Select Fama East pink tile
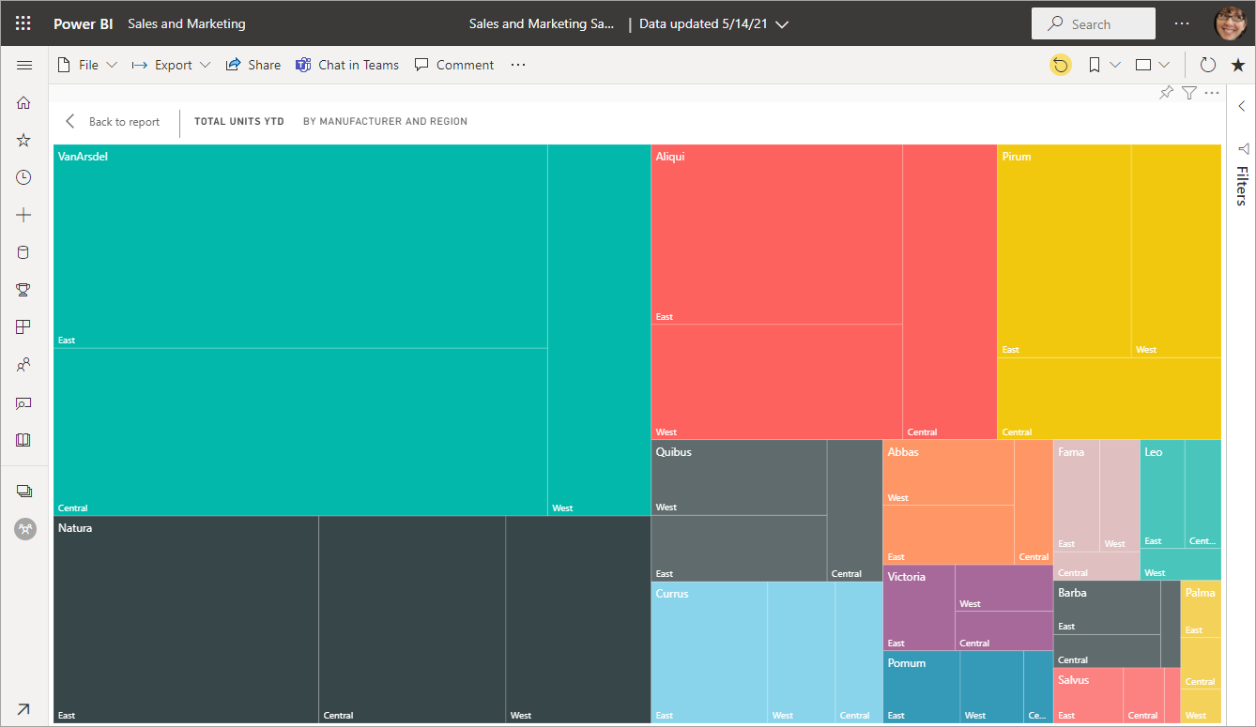This screenshot has height=727, width=1256. tap(1076, 496)
